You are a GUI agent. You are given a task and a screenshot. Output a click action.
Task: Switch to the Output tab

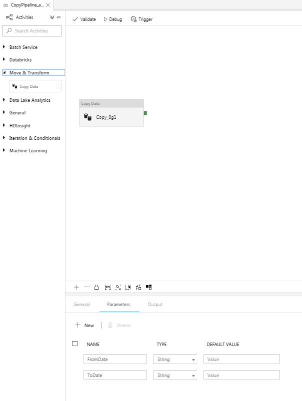tap(155, 304)
